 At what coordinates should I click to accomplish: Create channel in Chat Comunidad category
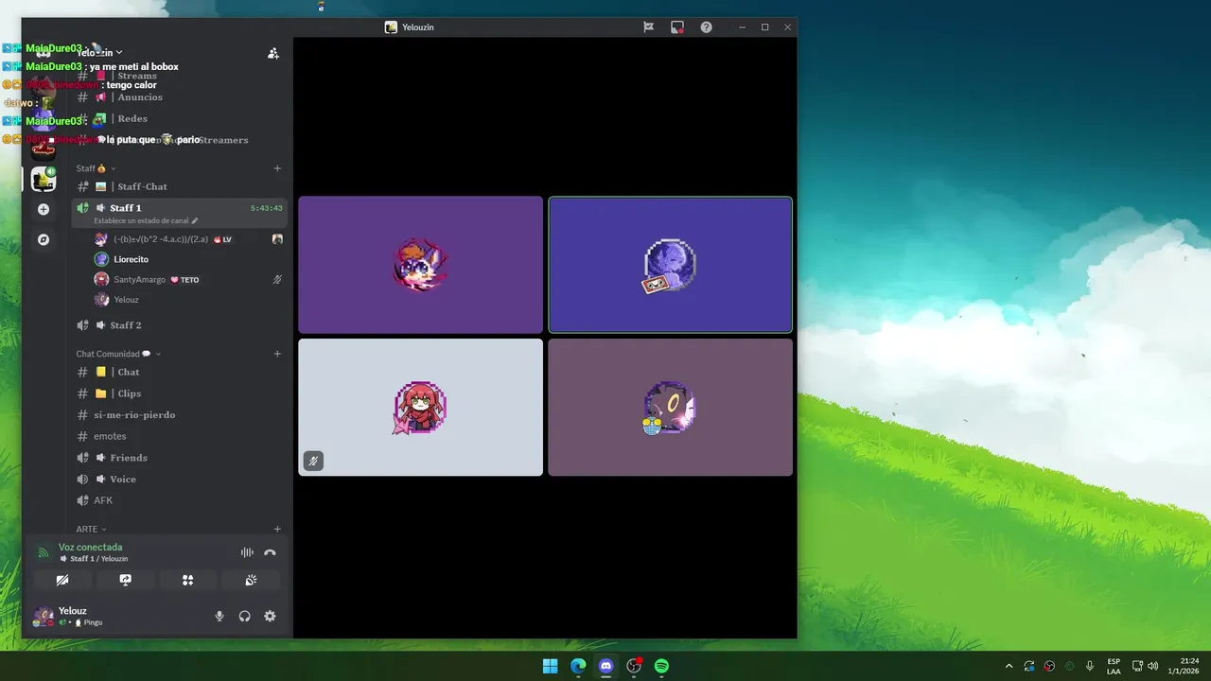coord(277,354)
